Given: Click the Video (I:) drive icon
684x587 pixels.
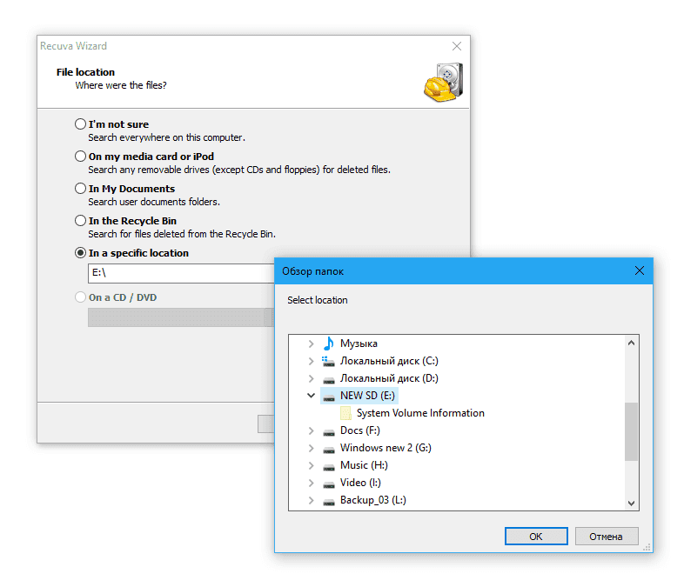Looking at the screenshot, I should coord(329,484).
